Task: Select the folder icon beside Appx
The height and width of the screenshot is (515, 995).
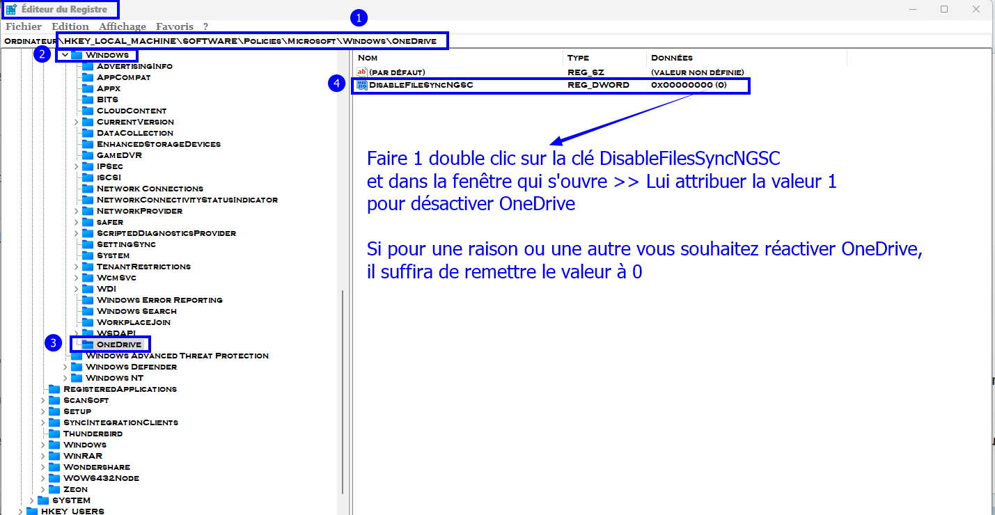Action: 88,88
